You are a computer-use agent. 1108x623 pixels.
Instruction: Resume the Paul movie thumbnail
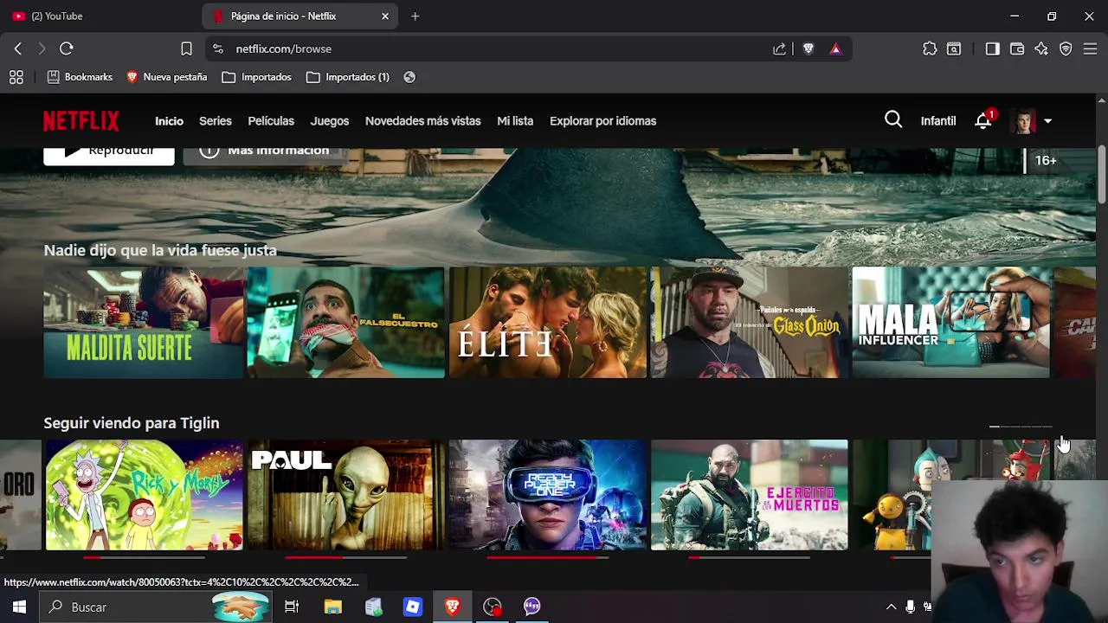coord(345,495)
